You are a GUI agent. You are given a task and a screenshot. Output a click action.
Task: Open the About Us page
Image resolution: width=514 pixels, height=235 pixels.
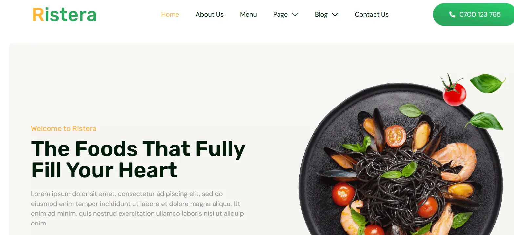(x=210, y=14)
